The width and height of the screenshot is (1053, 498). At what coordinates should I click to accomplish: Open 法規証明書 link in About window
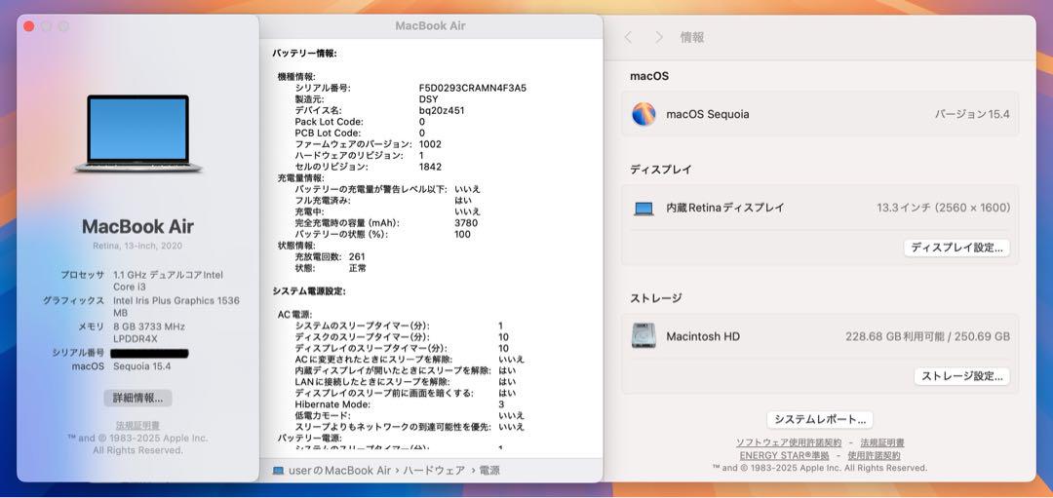click(137, 426)
